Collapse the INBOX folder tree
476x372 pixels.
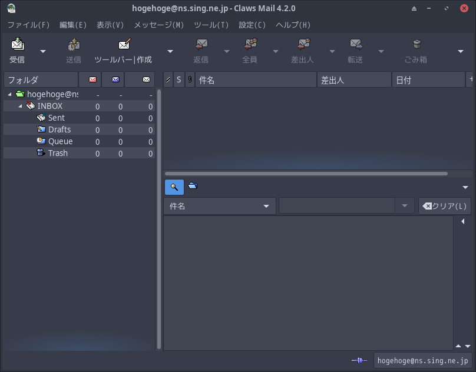coord(20,106)
